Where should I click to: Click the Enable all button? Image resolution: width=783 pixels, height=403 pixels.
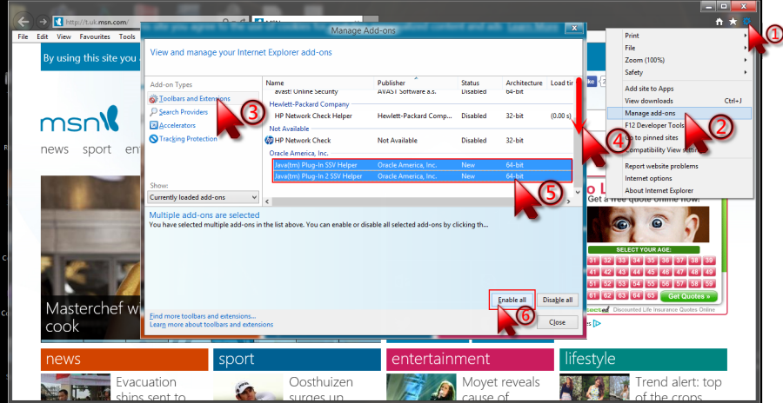tap(512, 300)
